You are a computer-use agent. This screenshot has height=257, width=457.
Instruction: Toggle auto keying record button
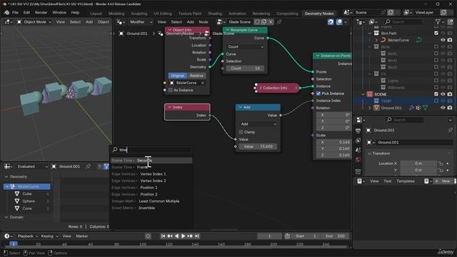tap(148, 236)
